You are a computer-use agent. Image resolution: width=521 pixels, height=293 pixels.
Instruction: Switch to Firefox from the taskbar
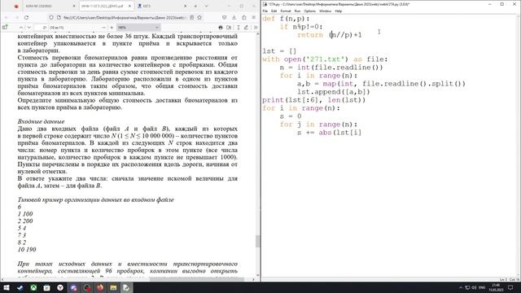[100, 287]
